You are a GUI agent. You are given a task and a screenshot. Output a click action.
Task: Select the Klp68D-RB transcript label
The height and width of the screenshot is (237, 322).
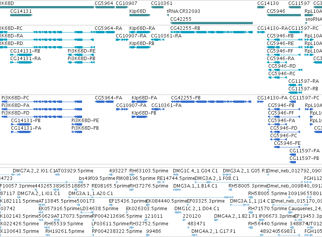coord(142,43)
